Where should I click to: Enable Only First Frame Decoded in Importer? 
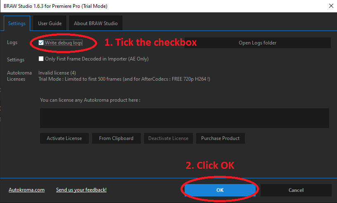coord(41,59)
